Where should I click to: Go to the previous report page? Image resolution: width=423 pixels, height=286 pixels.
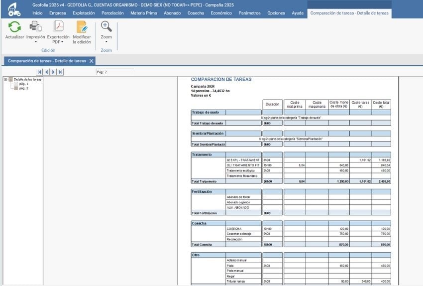[47, 72]
